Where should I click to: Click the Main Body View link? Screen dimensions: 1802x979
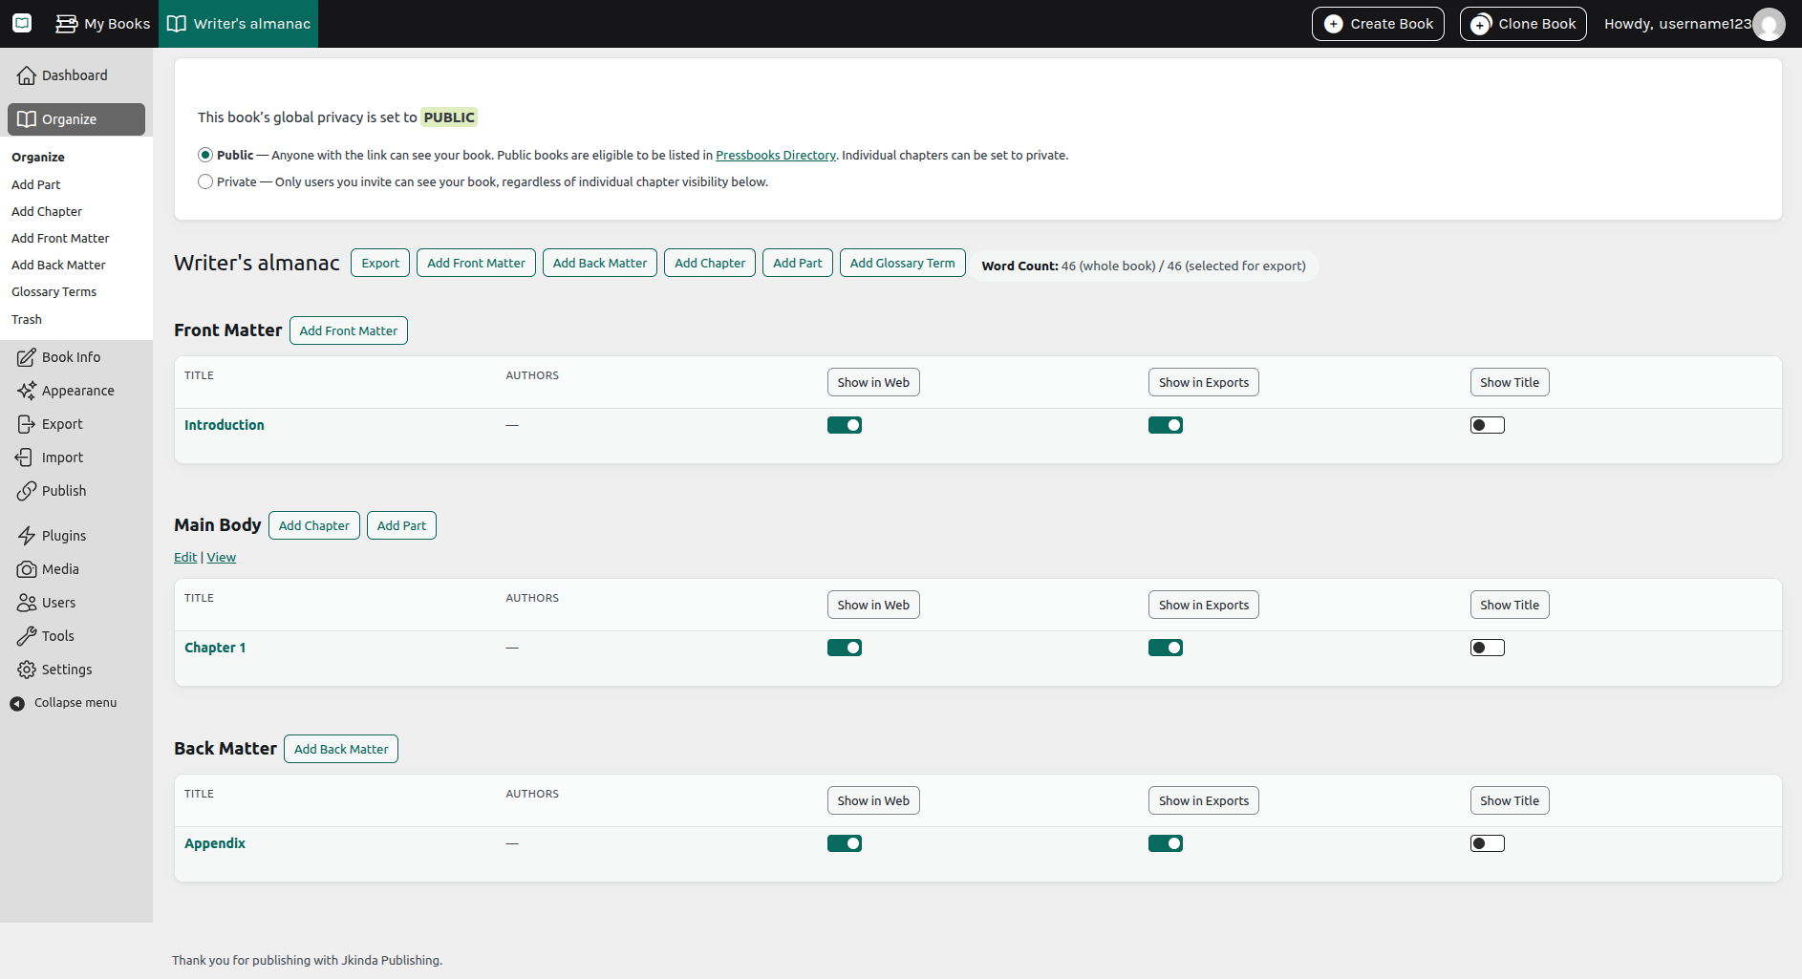point(222,557)
